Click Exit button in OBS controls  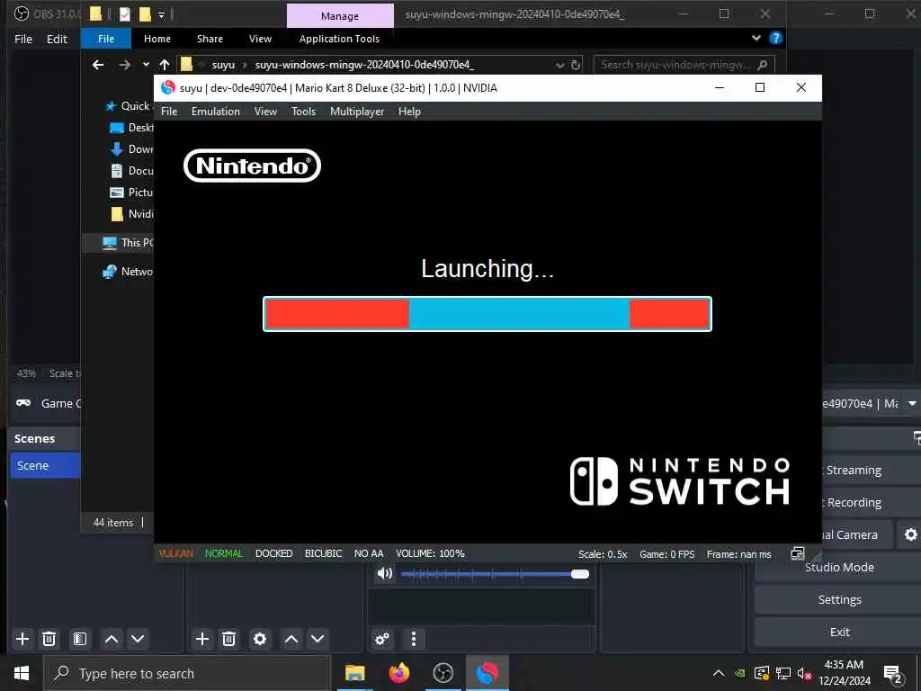point(839,632)
